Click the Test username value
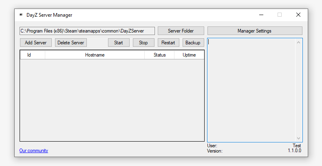322x166 pixels. pyautogui.click(x=297, y=146)
